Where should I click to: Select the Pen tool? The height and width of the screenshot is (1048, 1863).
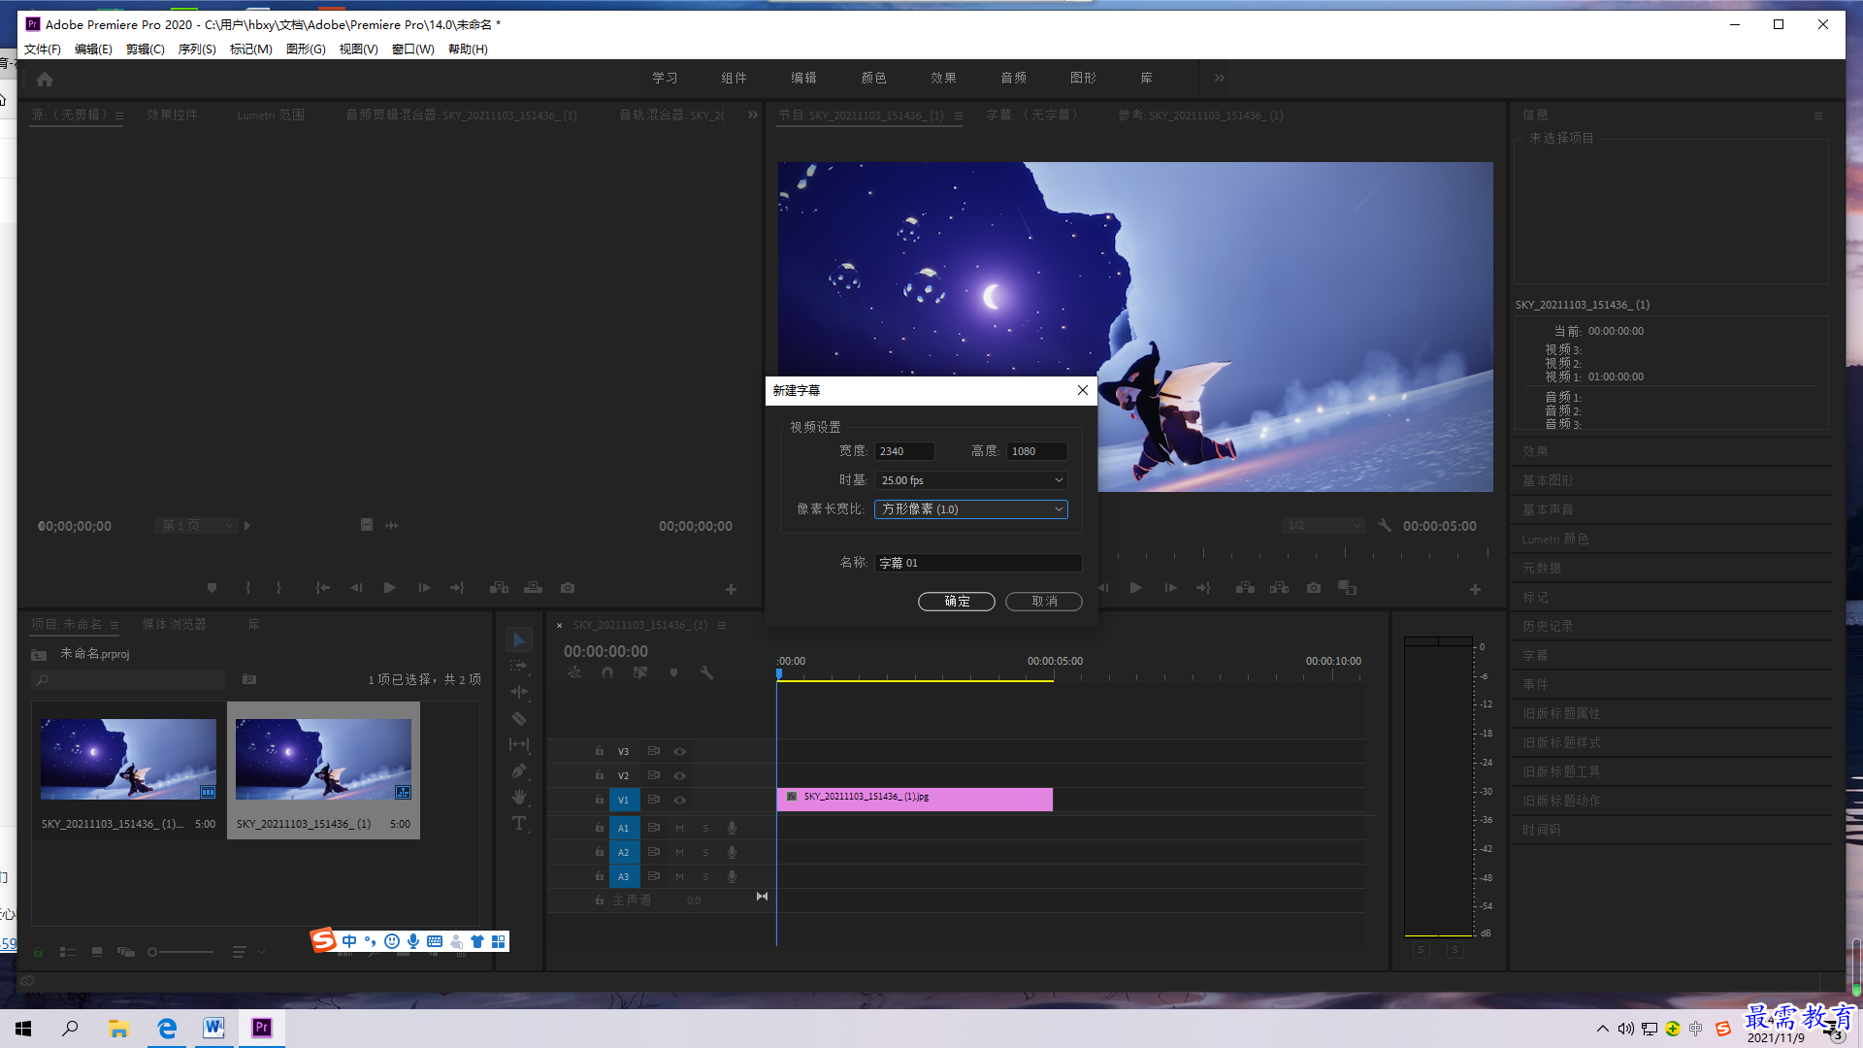[519, 770]
